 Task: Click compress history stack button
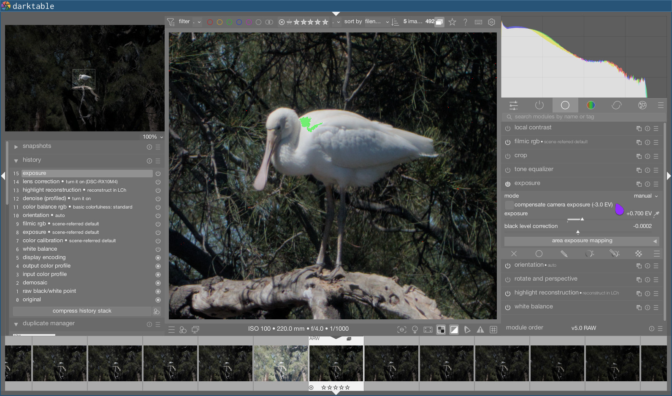tap(82, 311)
